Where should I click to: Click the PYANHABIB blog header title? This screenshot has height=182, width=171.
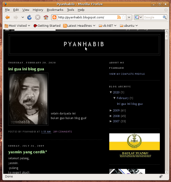pos(84,44)
